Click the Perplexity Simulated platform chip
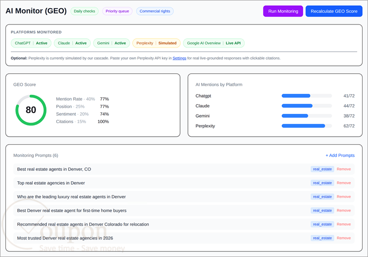The image size is (368, 257). [x=156, y=43]
